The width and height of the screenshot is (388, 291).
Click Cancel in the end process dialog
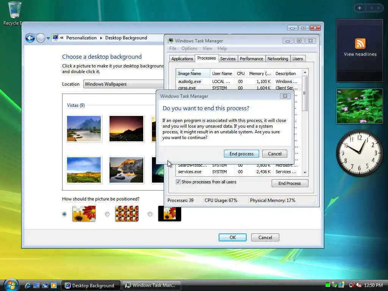275,154
